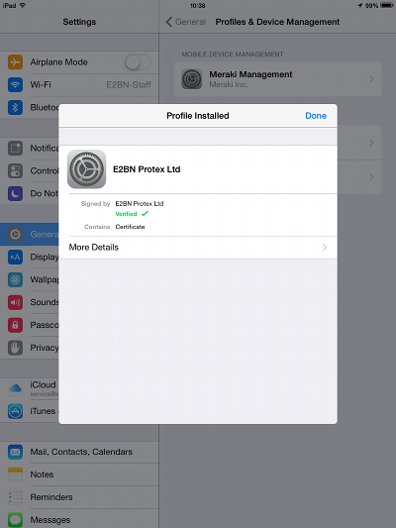Open Mail, Contacts, Calendars icon
396x528 pixels.
(x=15, y=452)
